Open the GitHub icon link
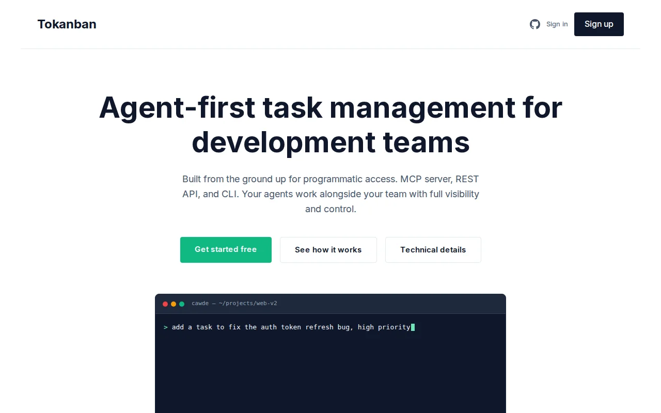This screenshot has height=413, width=661. 535,24
